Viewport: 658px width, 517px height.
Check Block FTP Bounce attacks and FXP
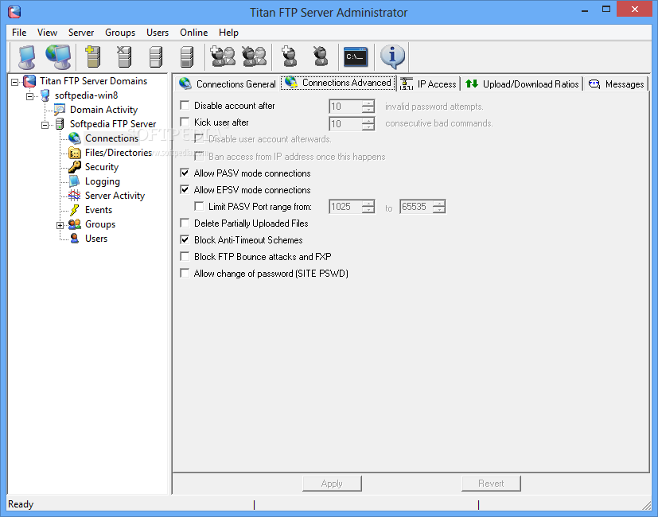point(185,256)
